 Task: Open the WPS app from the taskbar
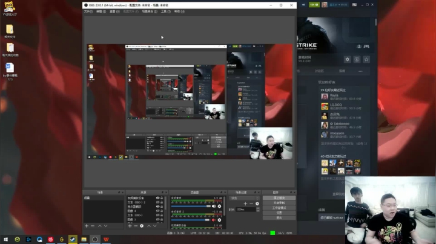(106, 239)
